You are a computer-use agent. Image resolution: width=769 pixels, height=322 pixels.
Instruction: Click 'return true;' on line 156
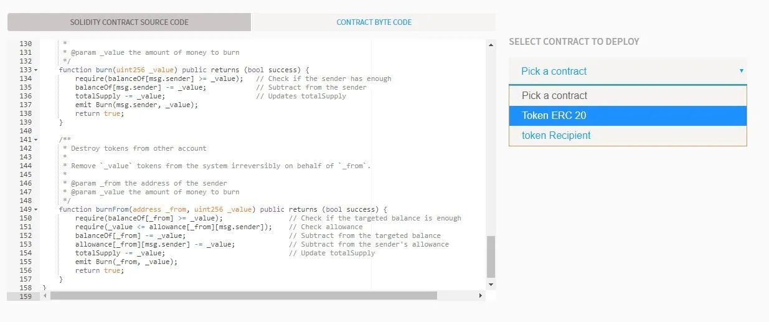[100, 270]
